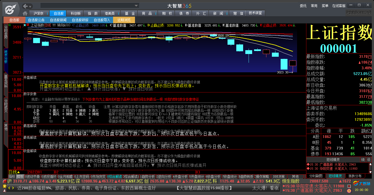374x195 pixels.
Task: Open the 技术讲堂 tab
Action: tap(255, 13)
